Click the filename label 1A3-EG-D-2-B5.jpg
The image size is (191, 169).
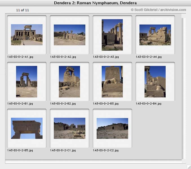coord(20,150)
